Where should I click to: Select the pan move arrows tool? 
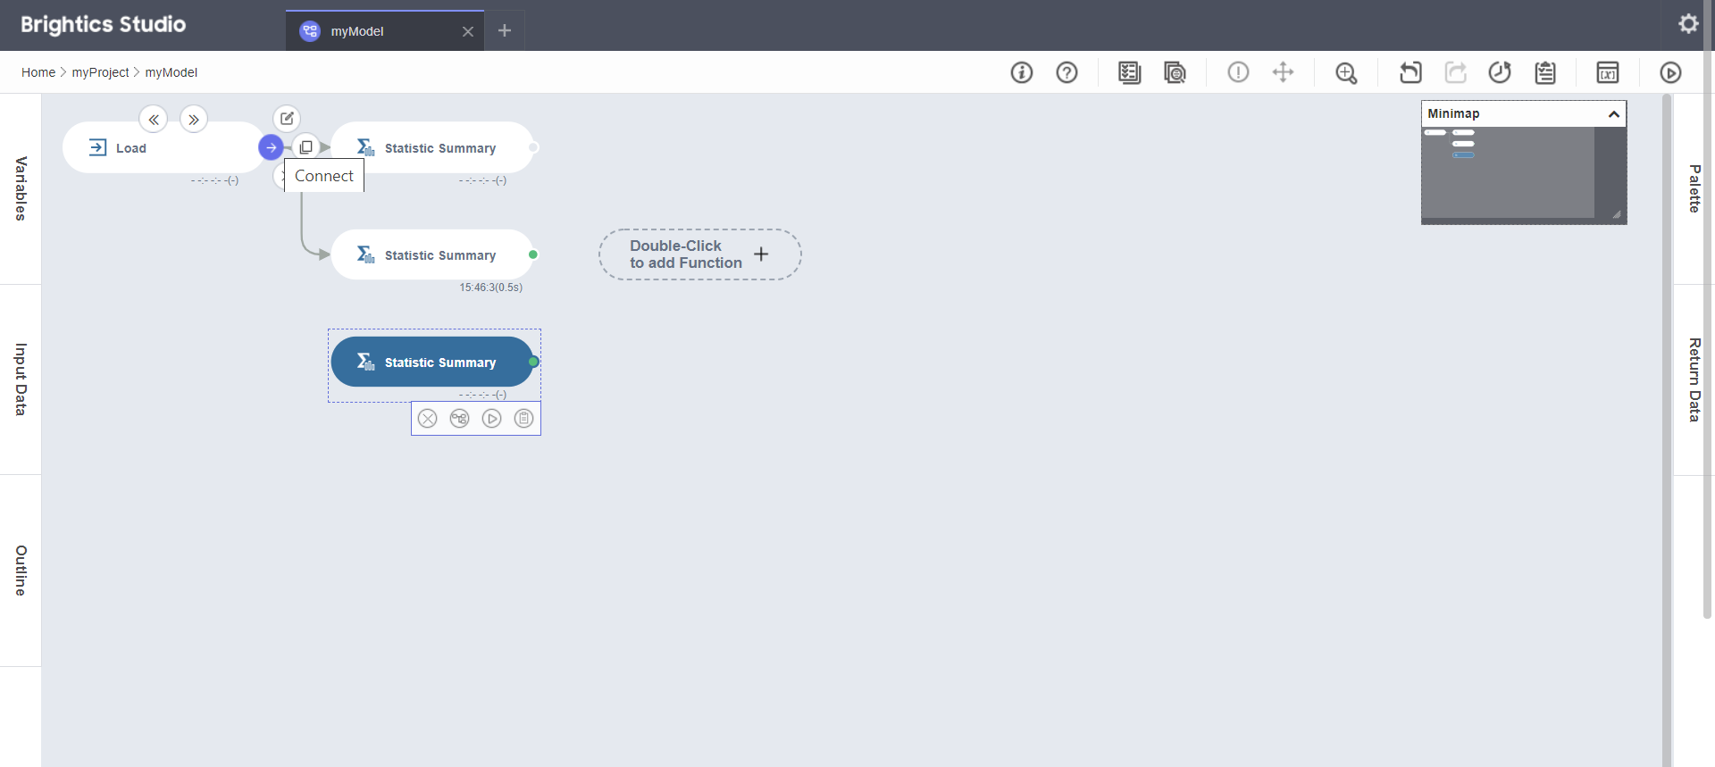pos(1283,72)
